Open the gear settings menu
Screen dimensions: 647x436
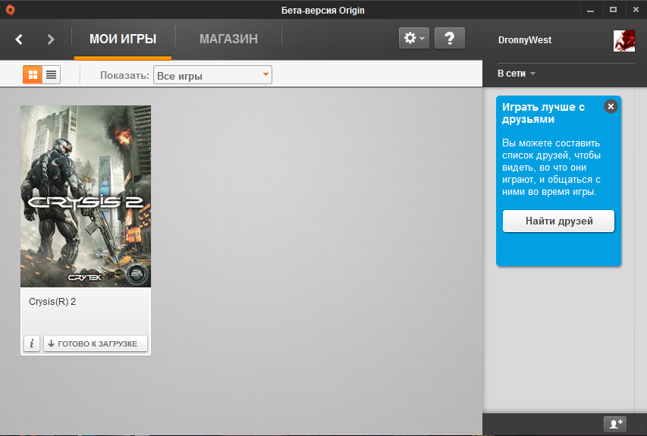coord(414,39)
